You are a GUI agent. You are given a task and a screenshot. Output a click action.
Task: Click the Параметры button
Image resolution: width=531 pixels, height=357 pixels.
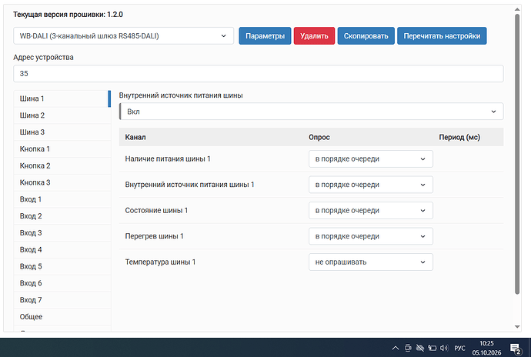(x=265, y=36)
